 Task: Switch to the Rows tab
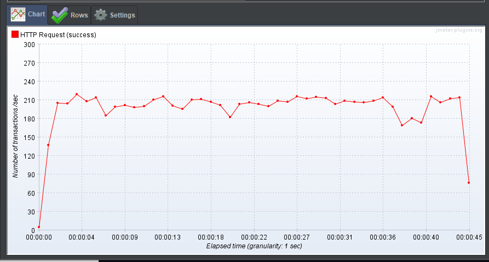69,15
